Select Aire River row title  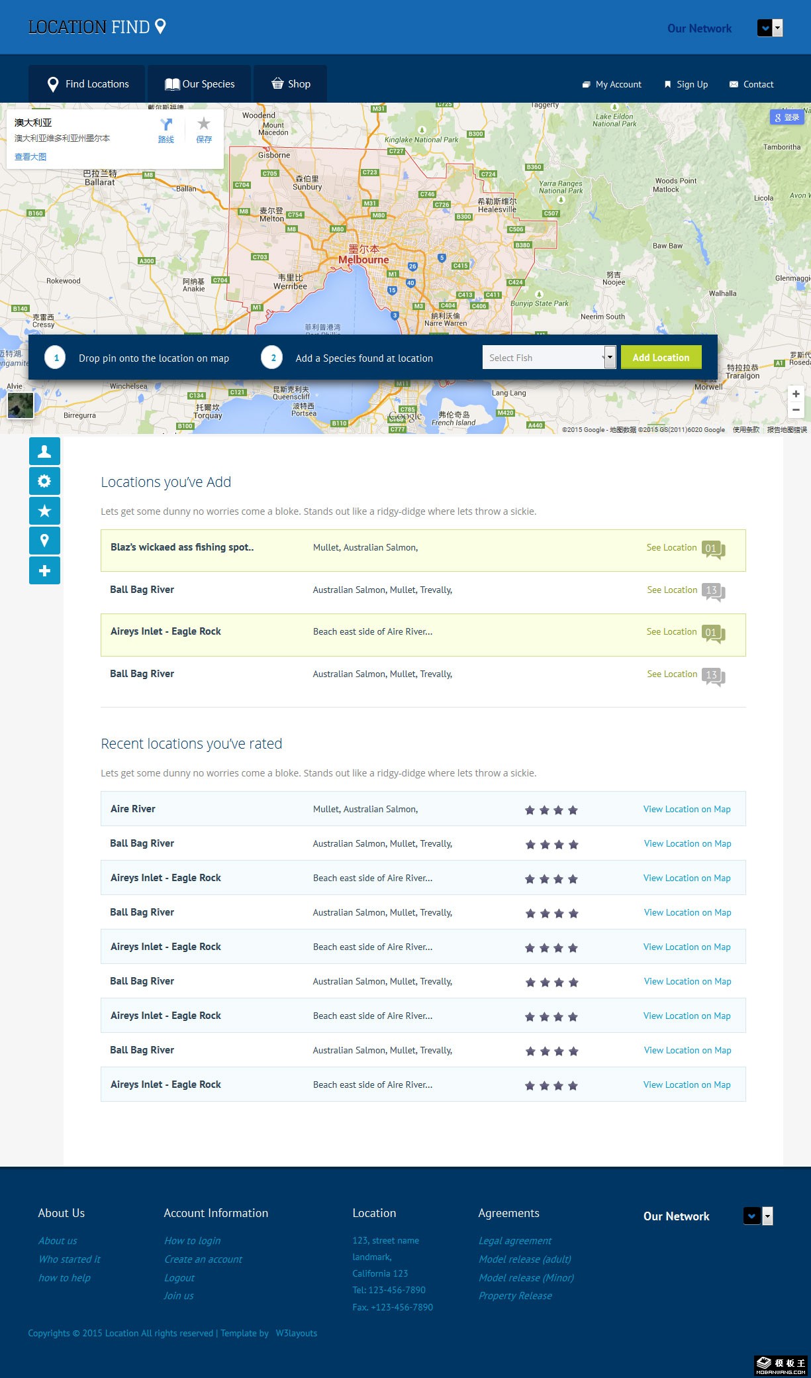point(133,809)
